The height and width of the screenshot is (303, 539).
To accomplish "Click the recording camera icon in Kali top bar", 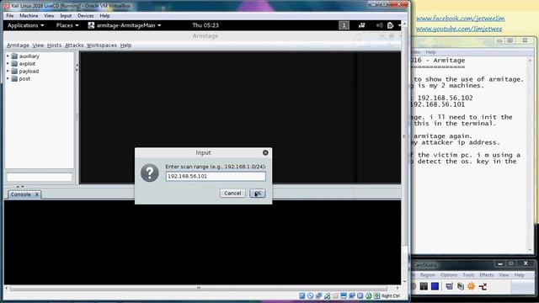I will click(361, 25).
